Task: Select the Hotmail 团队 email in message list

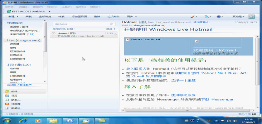Action: [x=84, y=35]
